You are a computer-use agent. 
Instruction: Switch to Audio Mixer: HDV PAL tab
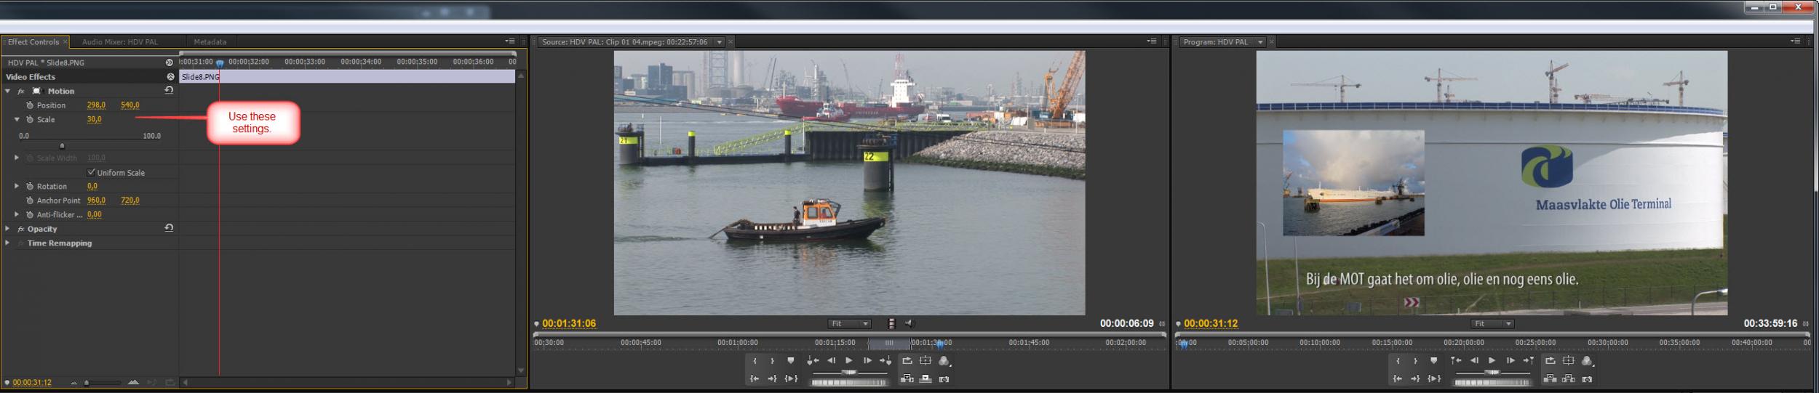pyautogui.click(x=119, y=42)
